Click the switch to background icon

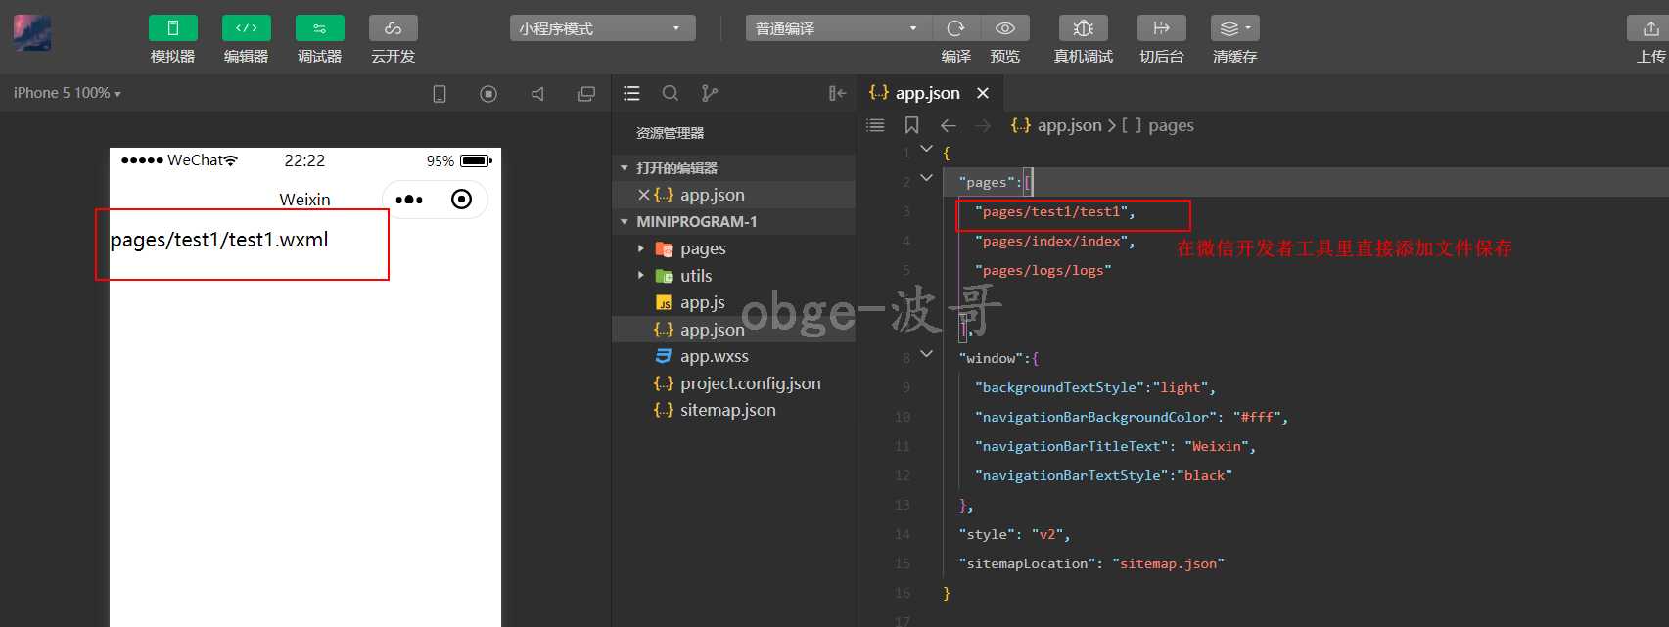point(1161,28)
